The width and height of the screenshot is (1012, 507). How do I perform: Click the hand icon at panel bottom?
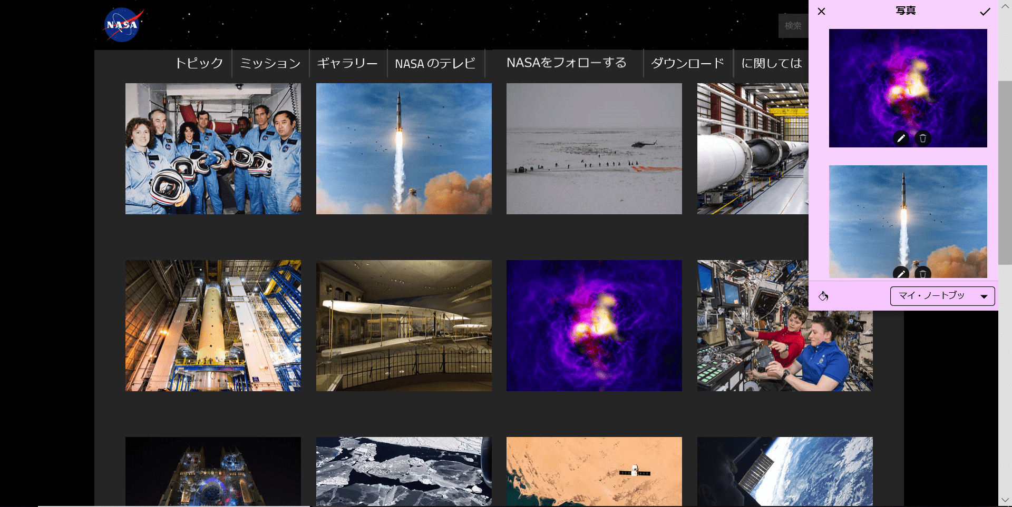(823, 296)
